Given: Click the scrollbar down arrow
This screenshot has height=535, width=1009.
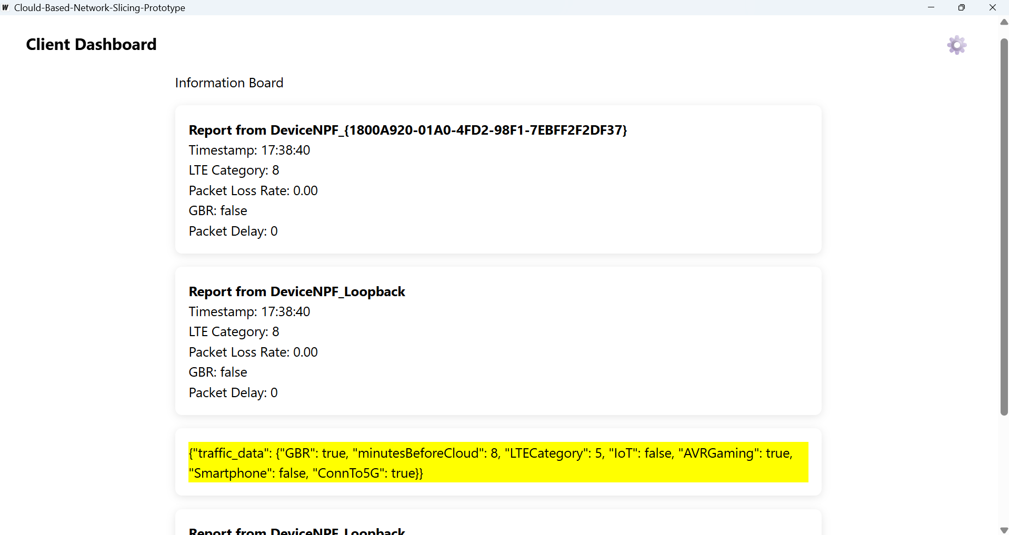Looking at the screenshot, I should tap(1004, 530).
